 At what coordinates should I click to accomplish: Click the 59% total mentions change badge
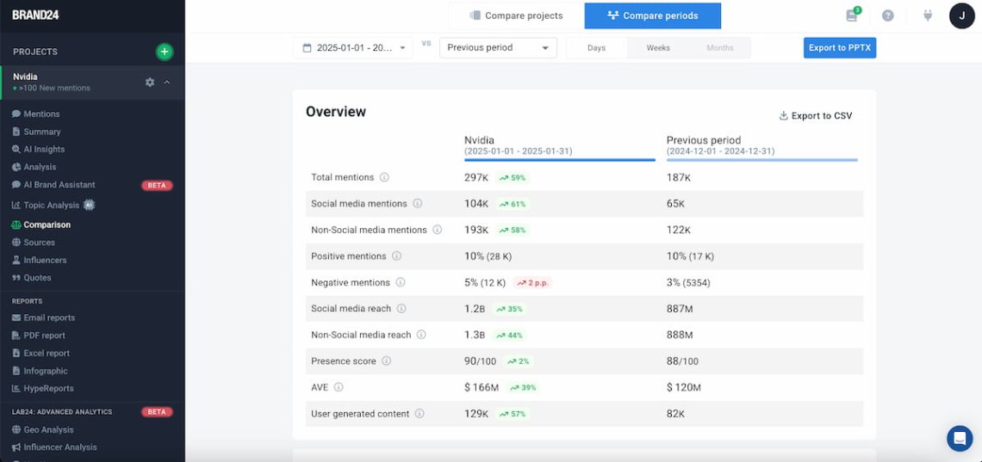click(x=513, y=177)
